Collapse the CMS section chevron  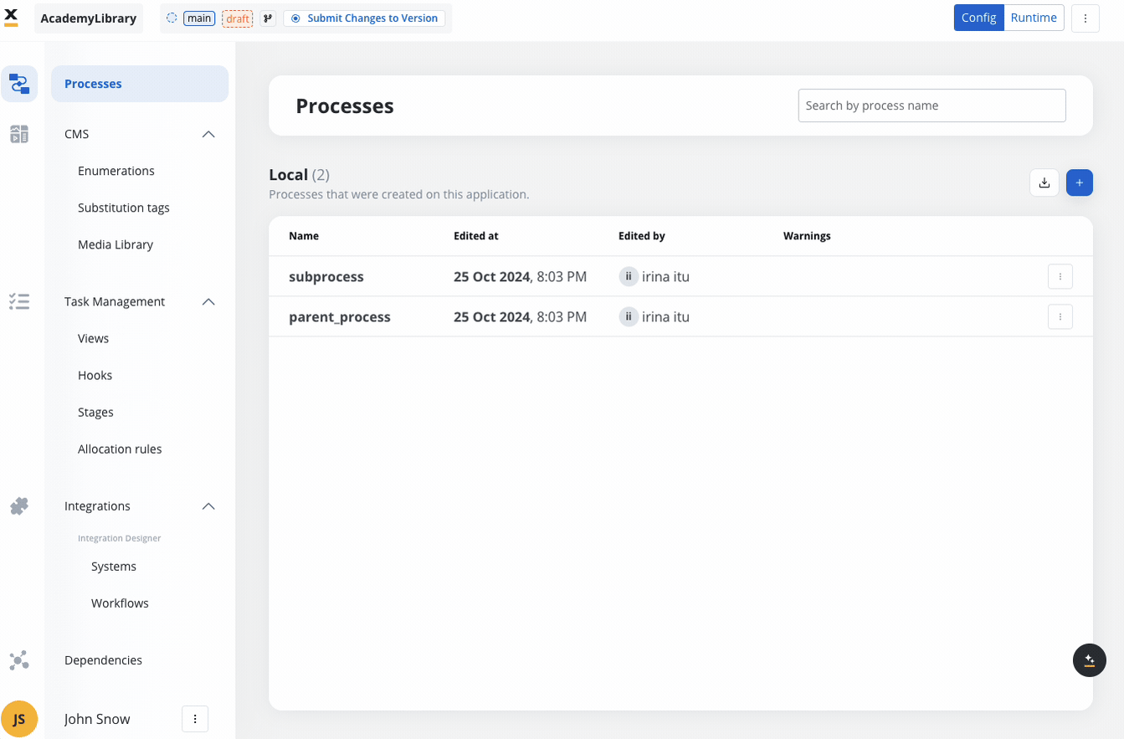pyautogui.click(x=209, y=134)
